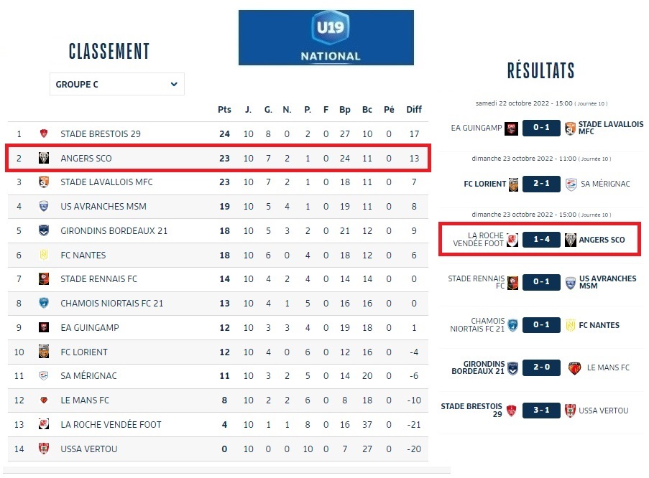Click the Stade Brestois 29 crest in standings
The height and width of the screenshot is (478, 649).
point(44,133)
